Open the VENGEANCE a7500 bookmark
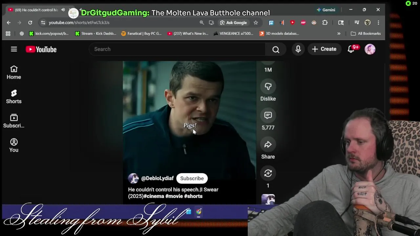The image size is (420, 236). [233, 33]
